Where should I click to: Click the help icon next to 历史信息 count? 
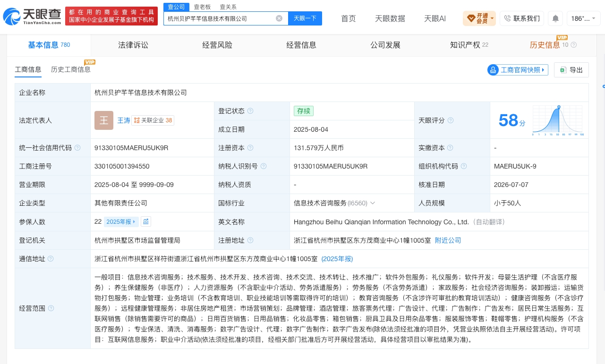point(574,45)
